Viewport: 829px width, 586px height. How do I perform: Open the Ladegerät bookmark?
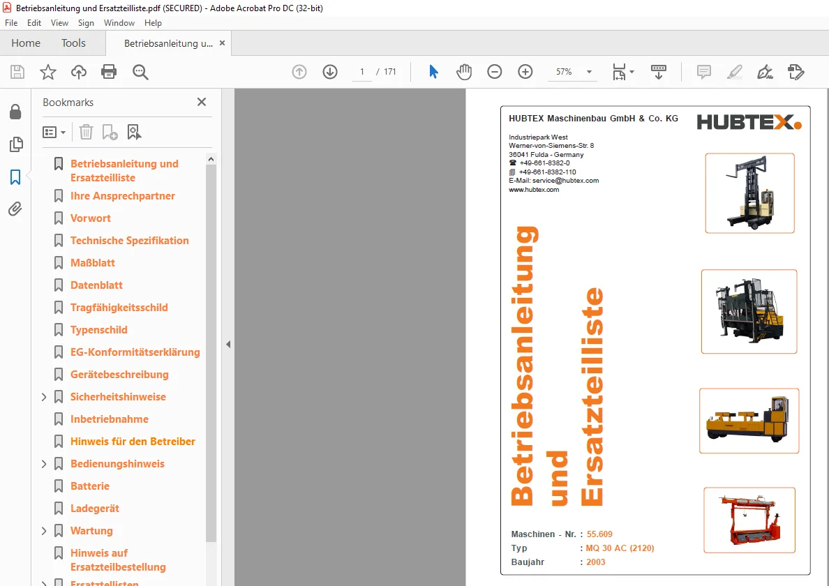click(95, 509)
